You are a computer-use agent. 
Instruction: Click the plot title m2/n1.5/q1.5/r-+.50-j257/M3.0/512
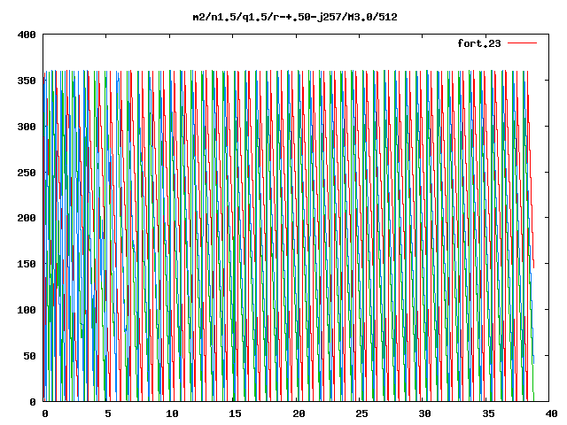(x=295, y=18)
